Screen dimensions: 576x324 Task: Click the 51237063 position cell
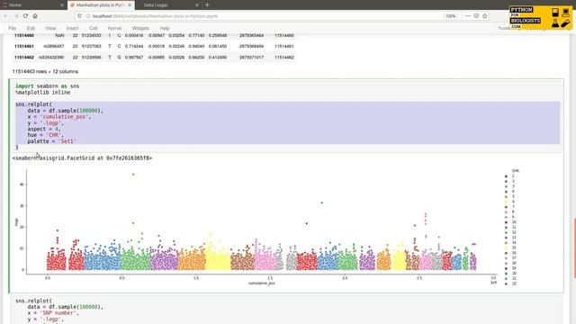pos(92,46)
